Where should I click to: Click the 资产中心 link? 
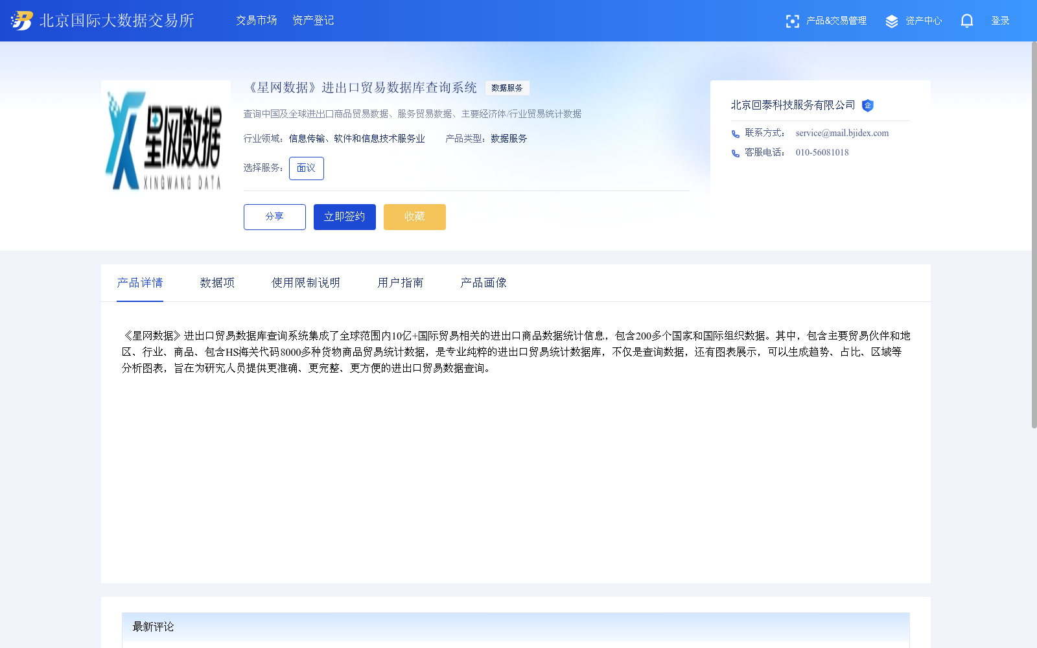[x=924, y=21]
